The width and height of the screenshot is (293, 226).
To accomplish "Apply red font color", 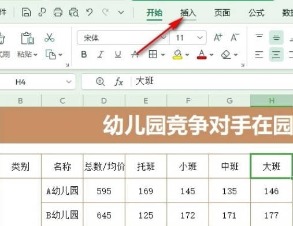I will (202, 54).
